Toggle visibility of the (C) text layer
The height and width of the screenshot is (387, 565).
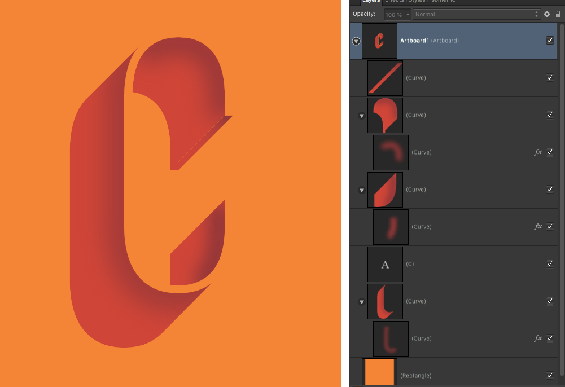tap(550, 263)
